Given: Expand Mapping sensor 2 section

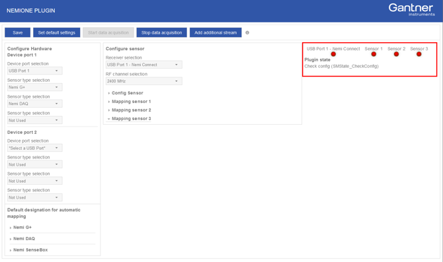Looking at the screenshot, I should point(130,110).
